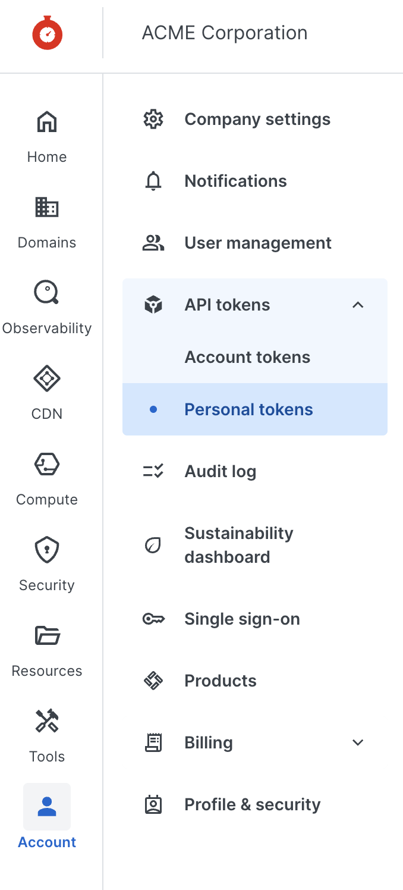The width and height of the screenshot is (403, 890).
Task: Open the Audit log
Action: pos(221,471)
